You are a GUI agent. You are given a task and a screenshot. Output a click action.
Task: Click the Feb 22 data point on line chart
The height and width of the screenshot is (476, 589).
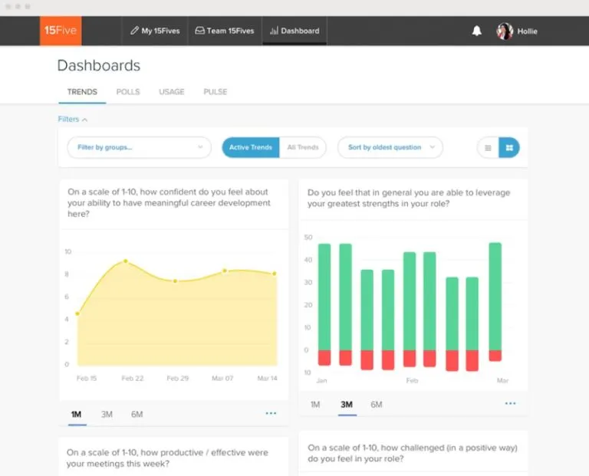pos(126,261)
